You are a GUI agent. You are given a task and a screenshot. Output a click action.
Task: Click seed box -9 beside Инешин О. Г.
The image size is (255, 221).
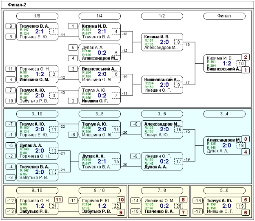[135, 156]
